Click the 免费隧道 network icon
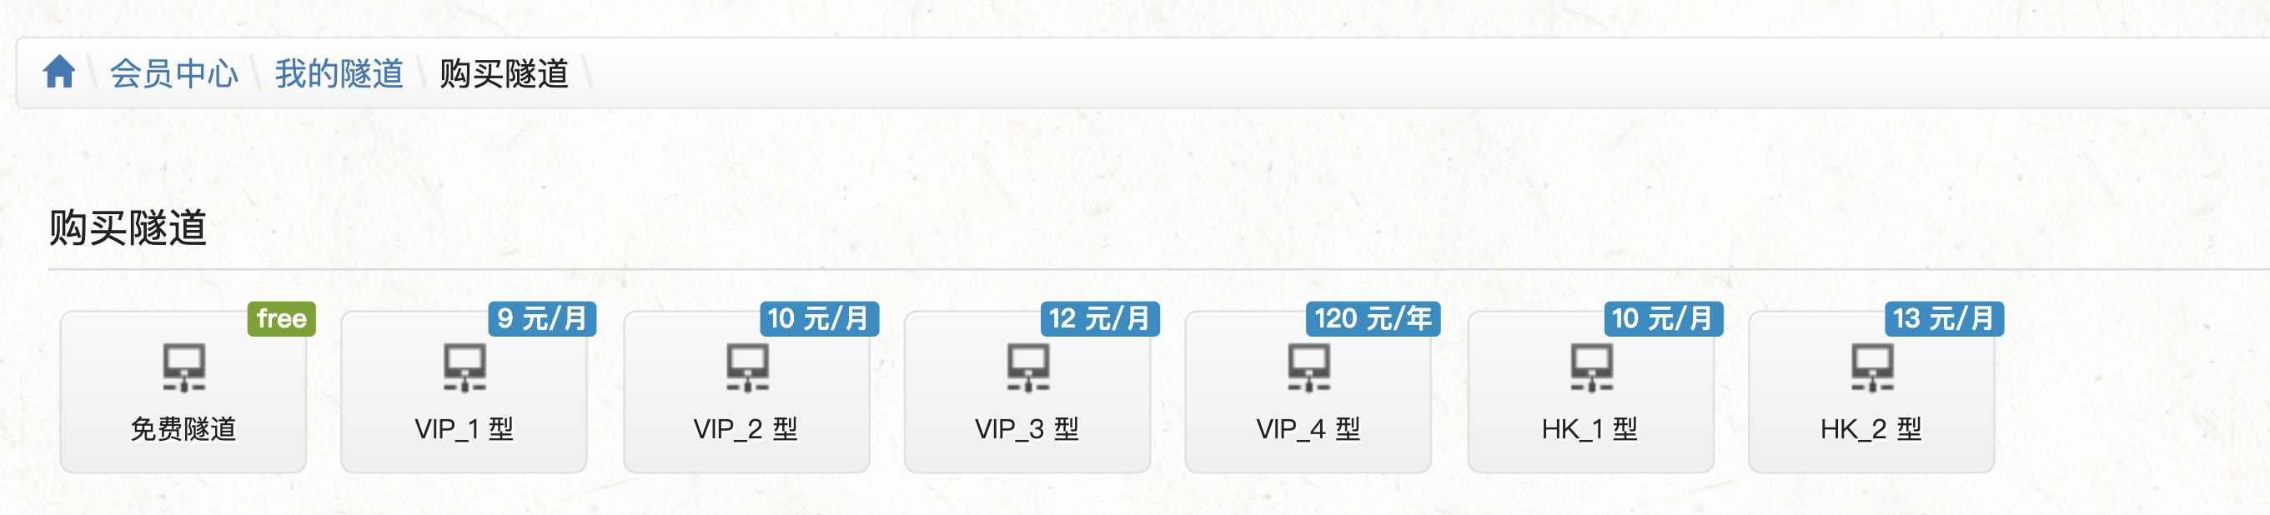This screenshot has width=2270, height=515. (x=183, y=367)
